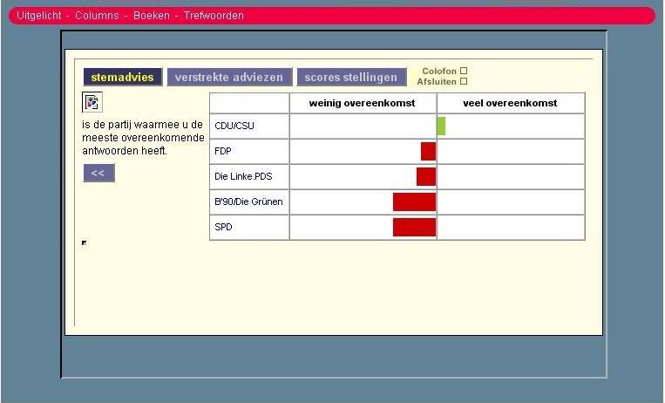Screen dimensions: 665x403
Task: Click the red Die Linke.PDS bar
Action: 426,177
